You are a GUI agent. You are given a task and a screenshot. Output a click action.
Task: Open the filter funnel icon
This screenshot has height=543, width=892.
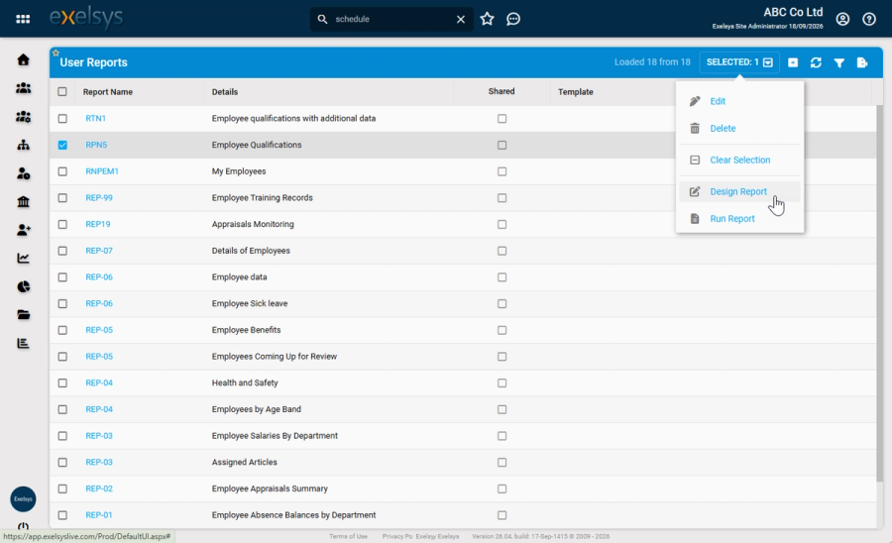click(x=839, y=62)
